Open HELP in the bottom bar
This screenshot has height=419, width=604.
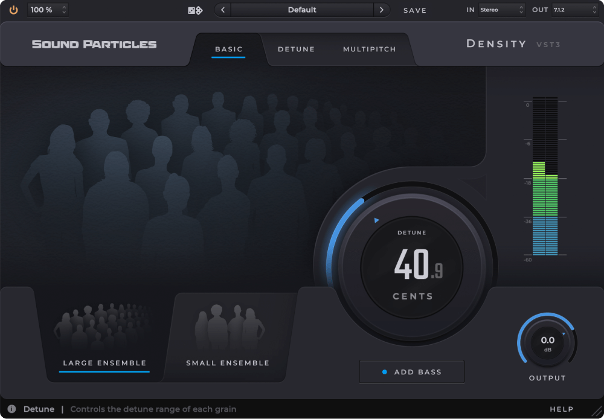[562, 409]
